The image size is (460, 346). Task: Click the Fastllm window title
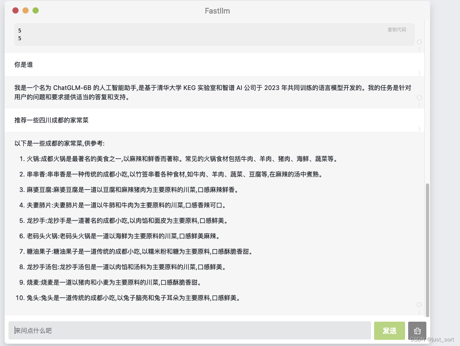pyautogui.click(x=217, y=11)
